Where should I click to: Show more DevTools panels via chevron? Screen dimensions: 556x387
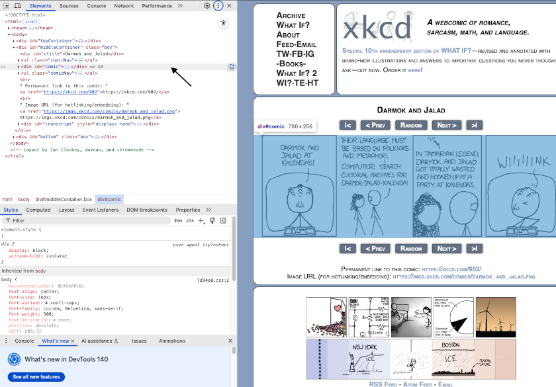tap(181, 5)
